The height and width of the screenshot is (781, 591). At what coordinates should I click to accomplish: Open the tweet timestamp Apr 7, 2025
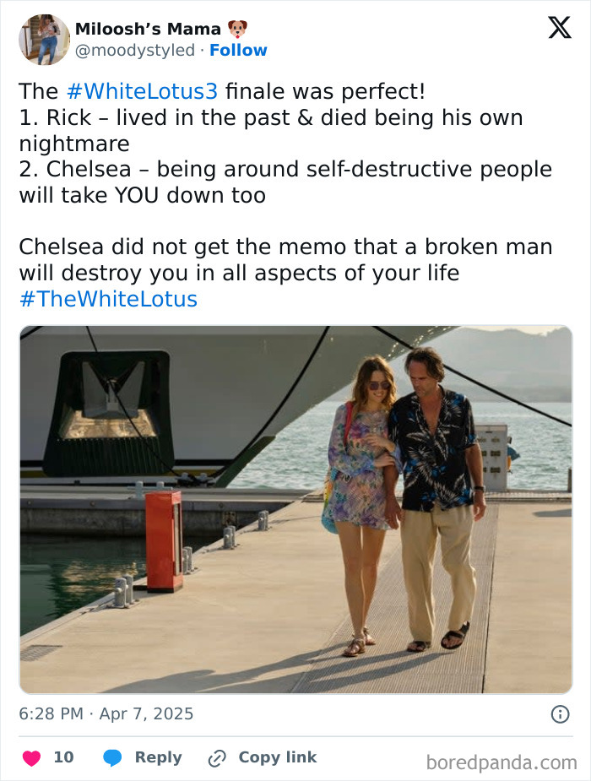pyautogui.click(x=106, y=713)
